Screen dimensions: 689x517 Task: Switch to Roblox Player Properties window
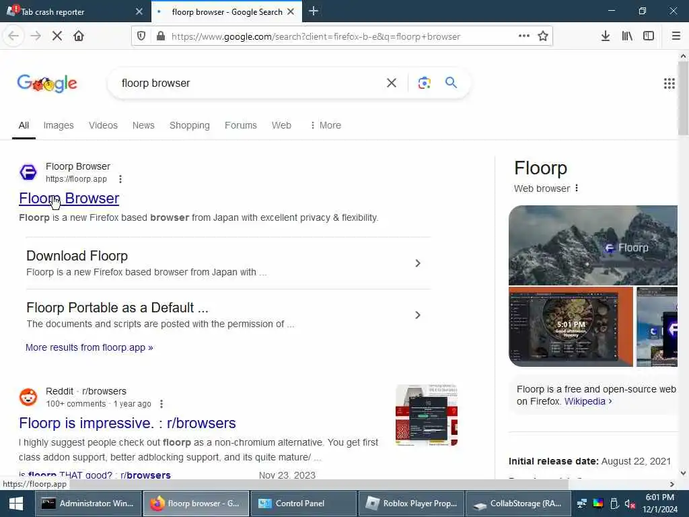point(411,504)
